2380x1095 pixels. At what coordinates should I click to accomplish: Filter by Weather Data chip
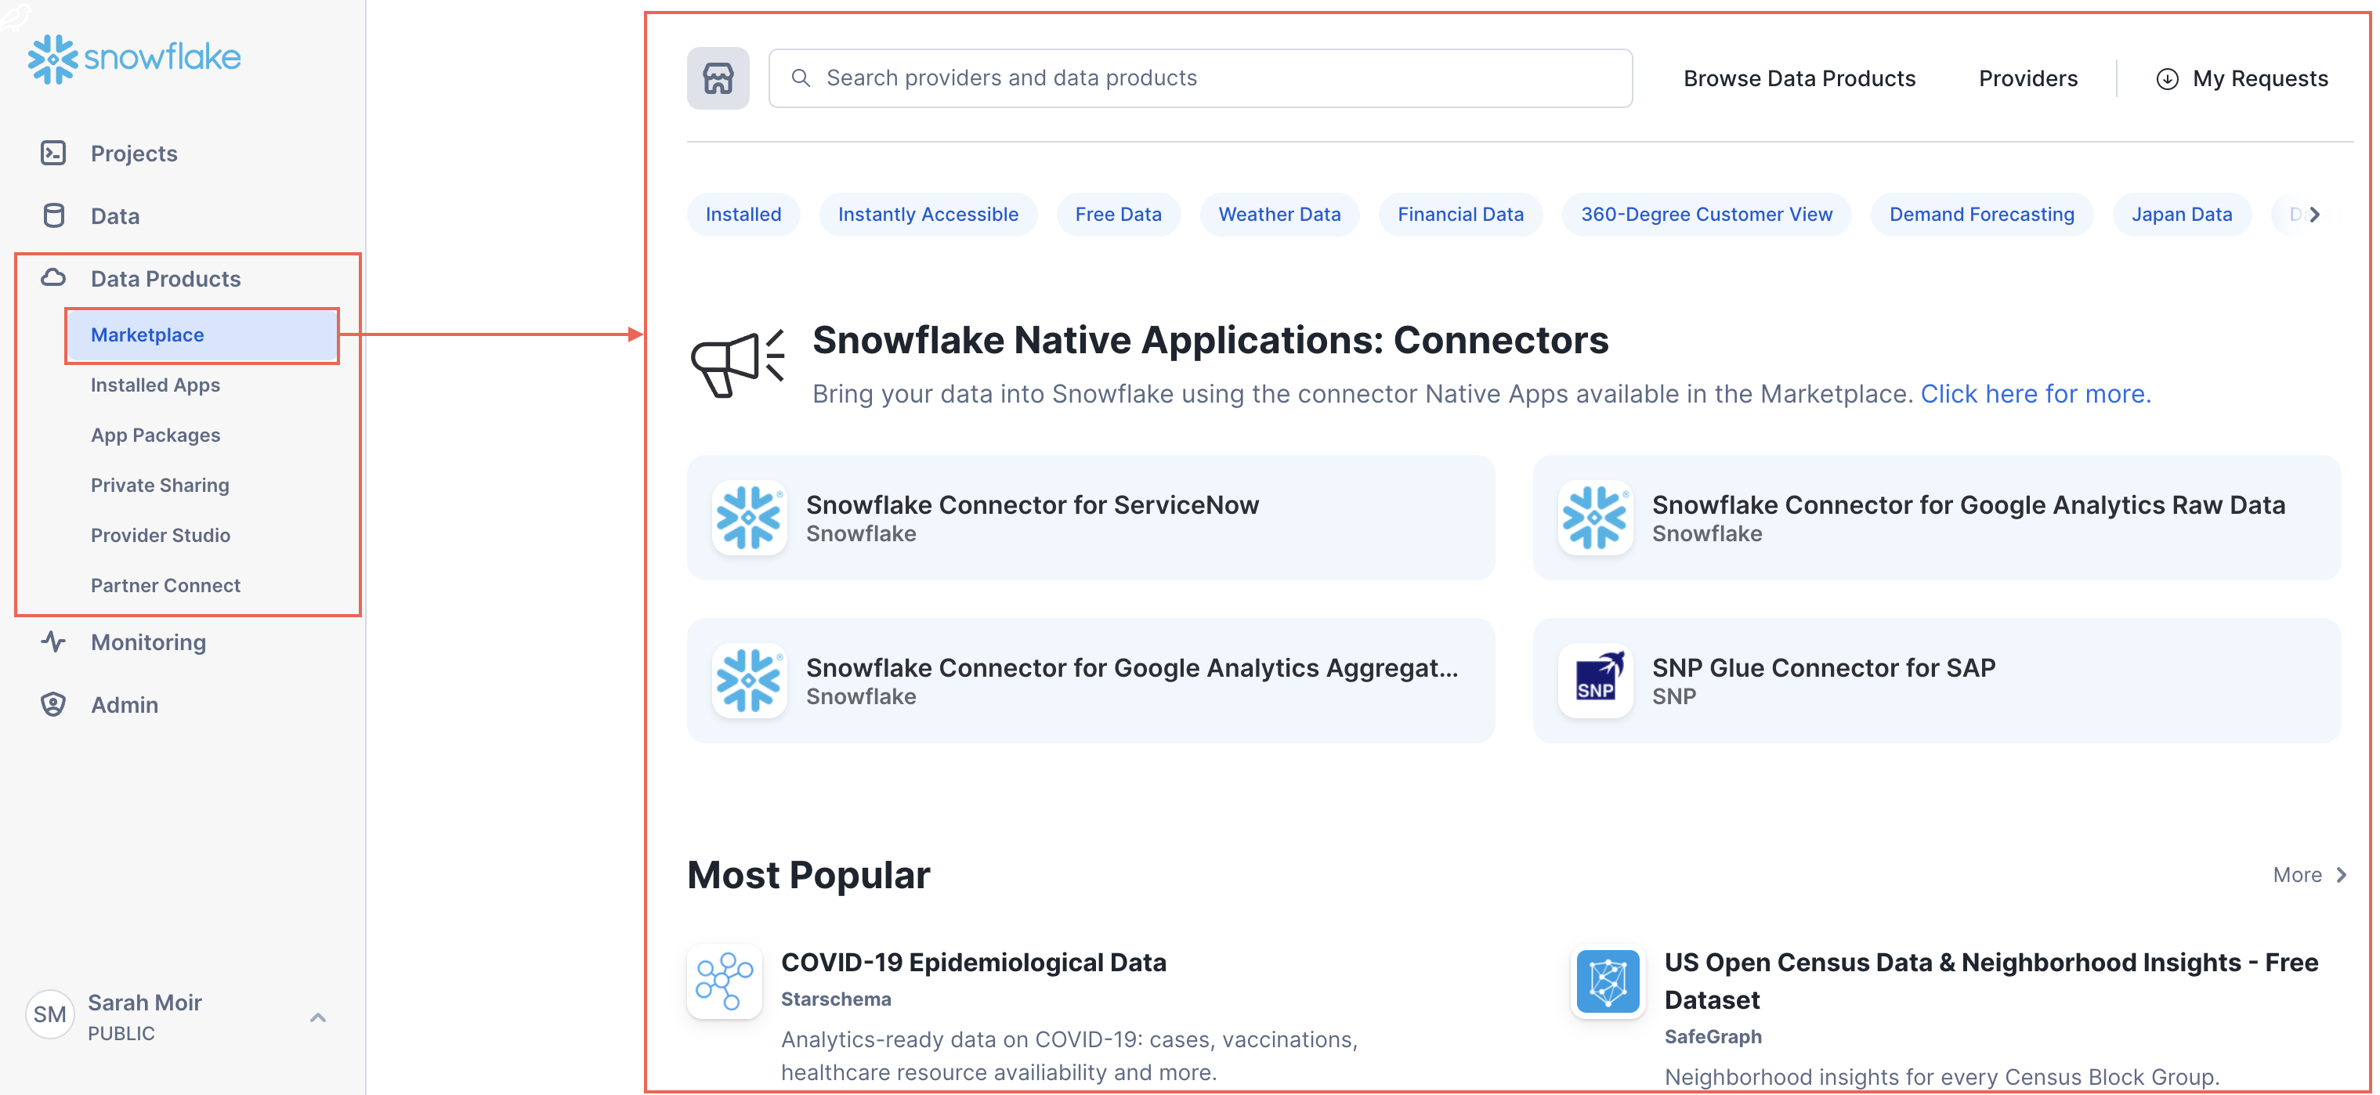coord(1279,215)
